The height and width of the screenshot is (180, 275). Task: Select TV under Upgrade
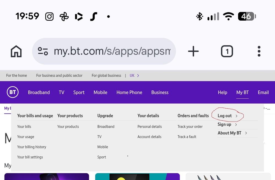tap(99, 137)
